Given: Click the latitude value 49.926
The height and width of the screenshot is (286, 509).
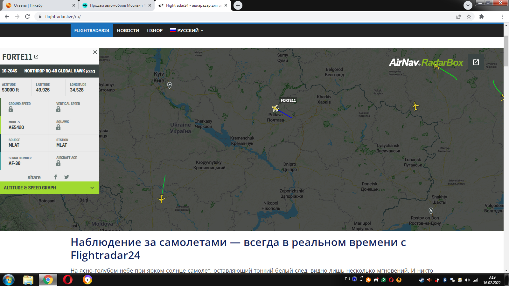Looking at the screenshot, I should 43,90.
